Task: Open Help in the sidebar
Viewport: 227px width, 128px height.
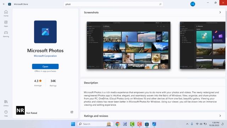Action: pyautogui.click(x=6, y=113)
